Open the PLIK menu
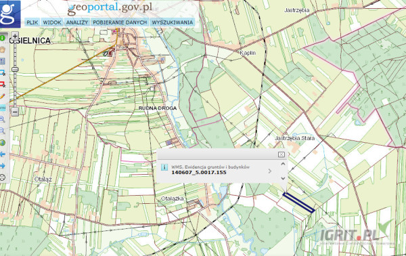The width and height of the screenshot is (406, 256). coord(32,22)
